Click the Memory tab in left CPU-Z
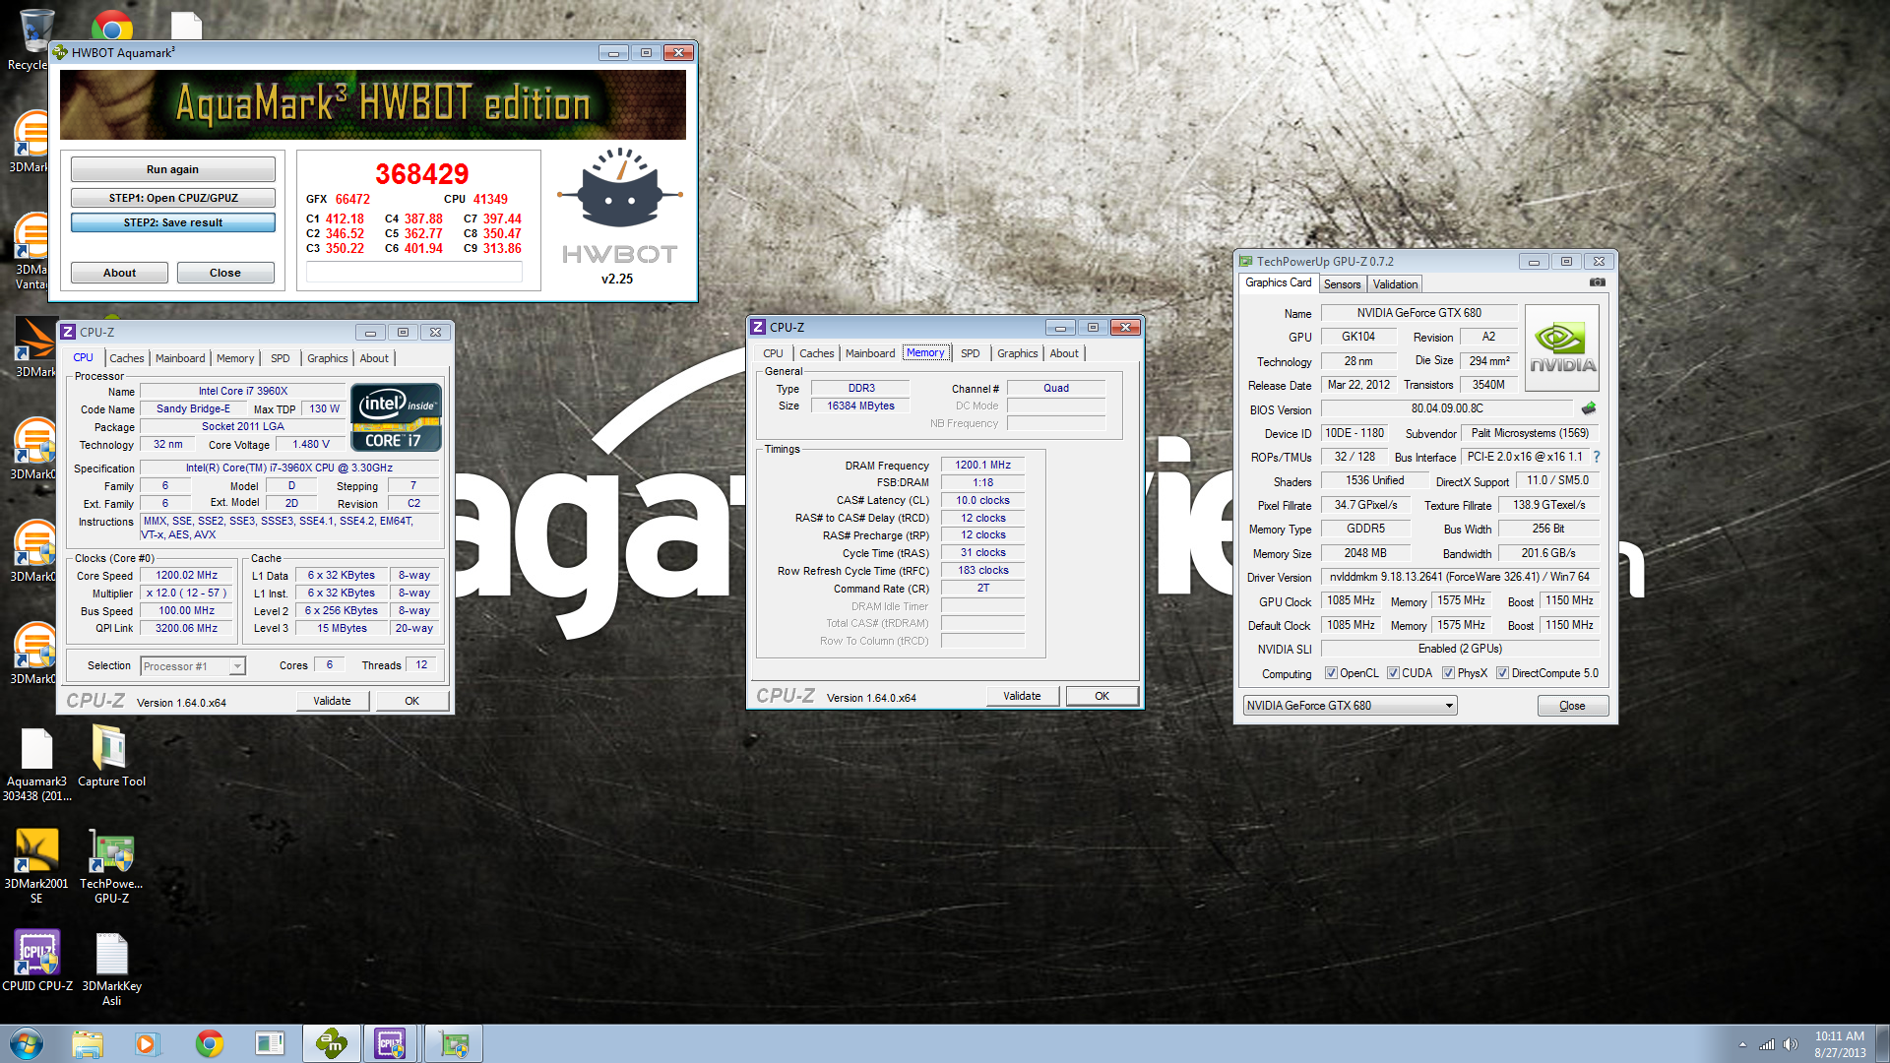 pos(234,358)
